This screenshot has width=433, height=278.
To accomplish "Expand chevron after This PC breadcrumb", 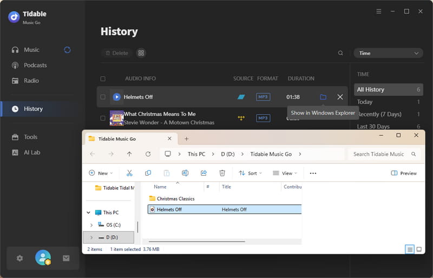I will click(x=213, y=154).
